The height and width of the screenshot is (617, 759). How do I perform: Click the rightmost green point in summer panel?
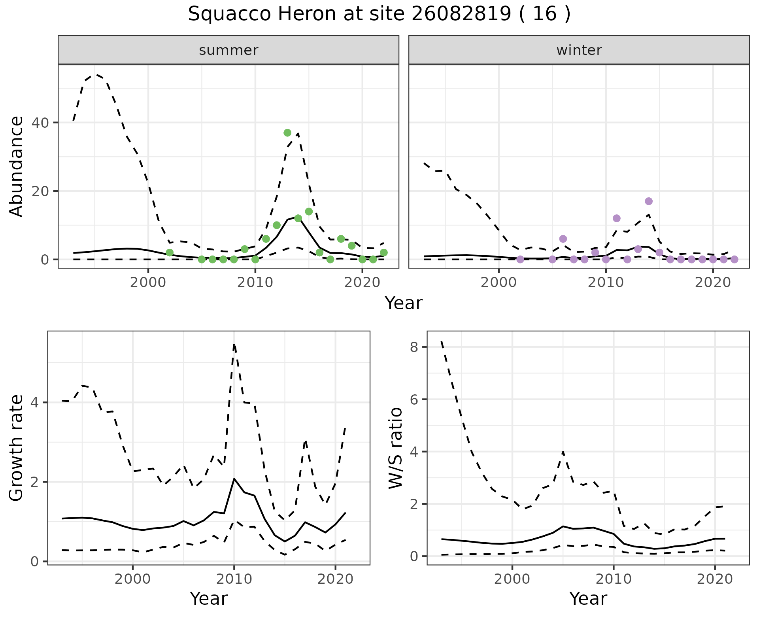(x=383, y=252)
